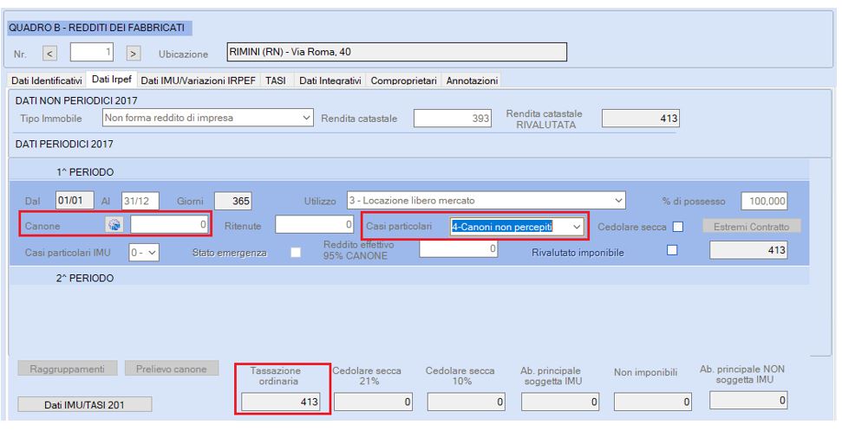The height and width of the screenshot is (431, 842).
Task: Select the Dati Irpef tab
Action: [112, 79]
